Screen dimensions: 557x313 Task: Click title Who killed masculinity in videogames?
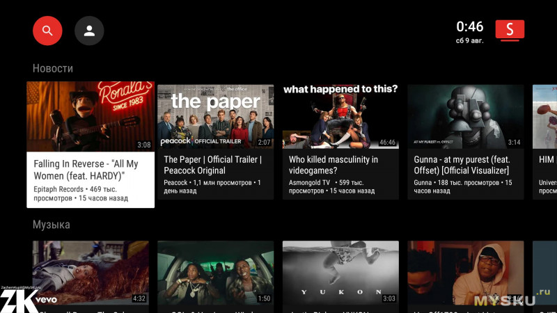tap(334, 165)
